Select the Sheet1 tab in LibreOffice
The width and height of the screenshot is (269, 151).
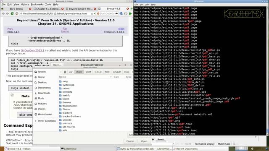(x=161, y=139)
